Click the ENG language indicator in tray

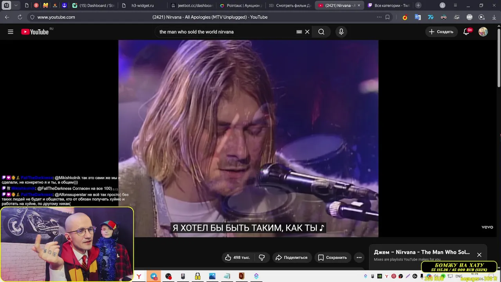tap(459, 277)
